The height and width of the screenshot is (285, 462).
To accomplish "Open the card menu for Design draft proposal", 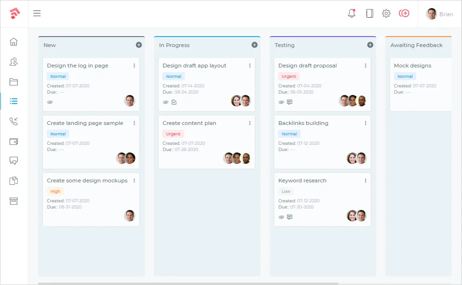I will click(365, 66).
